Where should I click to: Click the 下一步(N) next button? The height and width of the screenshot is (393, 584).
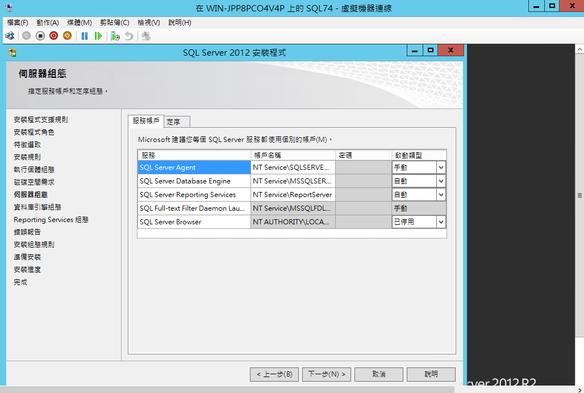(327, 374)
